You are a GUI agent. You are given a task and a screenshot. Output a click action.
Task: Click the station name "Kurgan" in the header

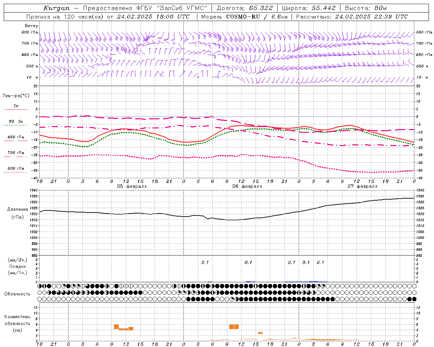click(57, 8)
